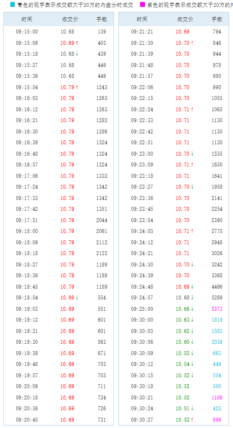Click the red up arrow in 09:22:24 row

click(x=192, y=109)
